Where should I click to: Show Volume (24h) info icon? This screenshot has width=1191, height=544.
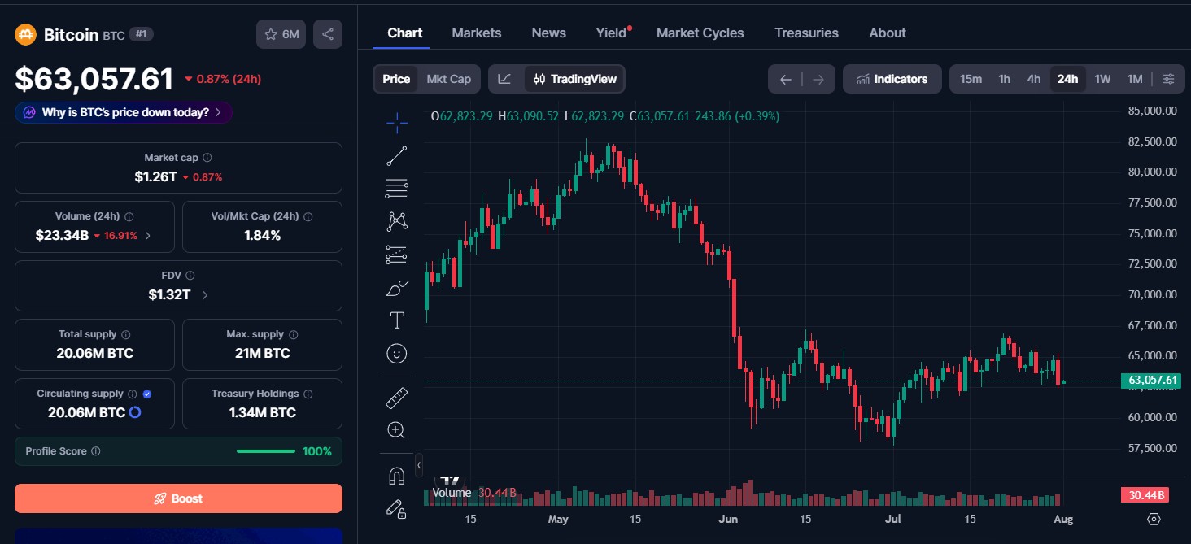point(129,217)
